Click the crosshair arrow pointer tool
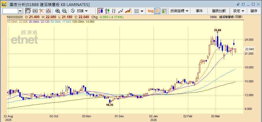 point(41,11)
